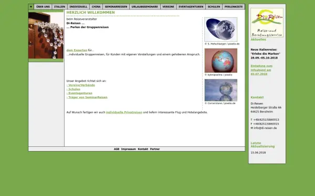Open the URLAUBSSEMINARE section
The height and width of the screenshot is (196, 315).
(x=145, y=7)
